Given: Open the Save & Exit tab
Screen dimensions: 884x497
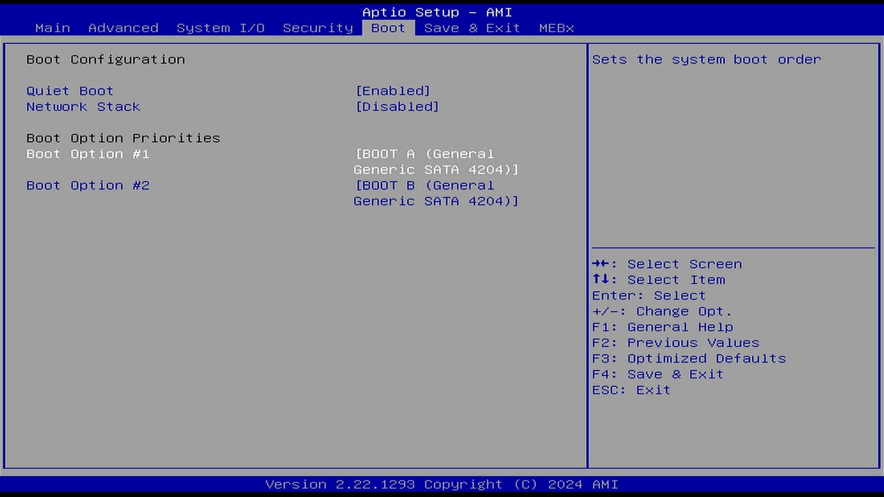Looking at the screenshot, I should [472, 28].
